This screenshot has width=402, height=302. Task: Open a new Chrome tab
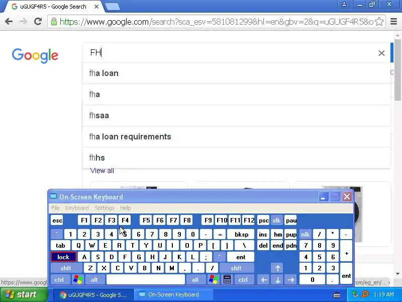pos(113,7)
